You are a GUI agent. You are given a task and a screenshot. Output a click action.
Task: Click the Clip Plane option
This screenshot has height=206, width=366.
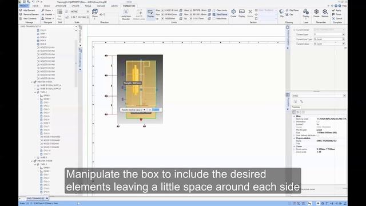tap(292, 10)
